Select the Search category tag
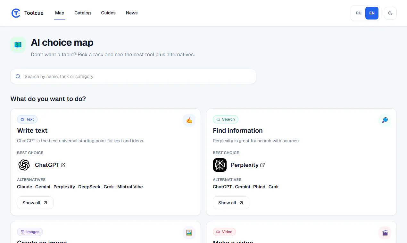 (225, 119)
